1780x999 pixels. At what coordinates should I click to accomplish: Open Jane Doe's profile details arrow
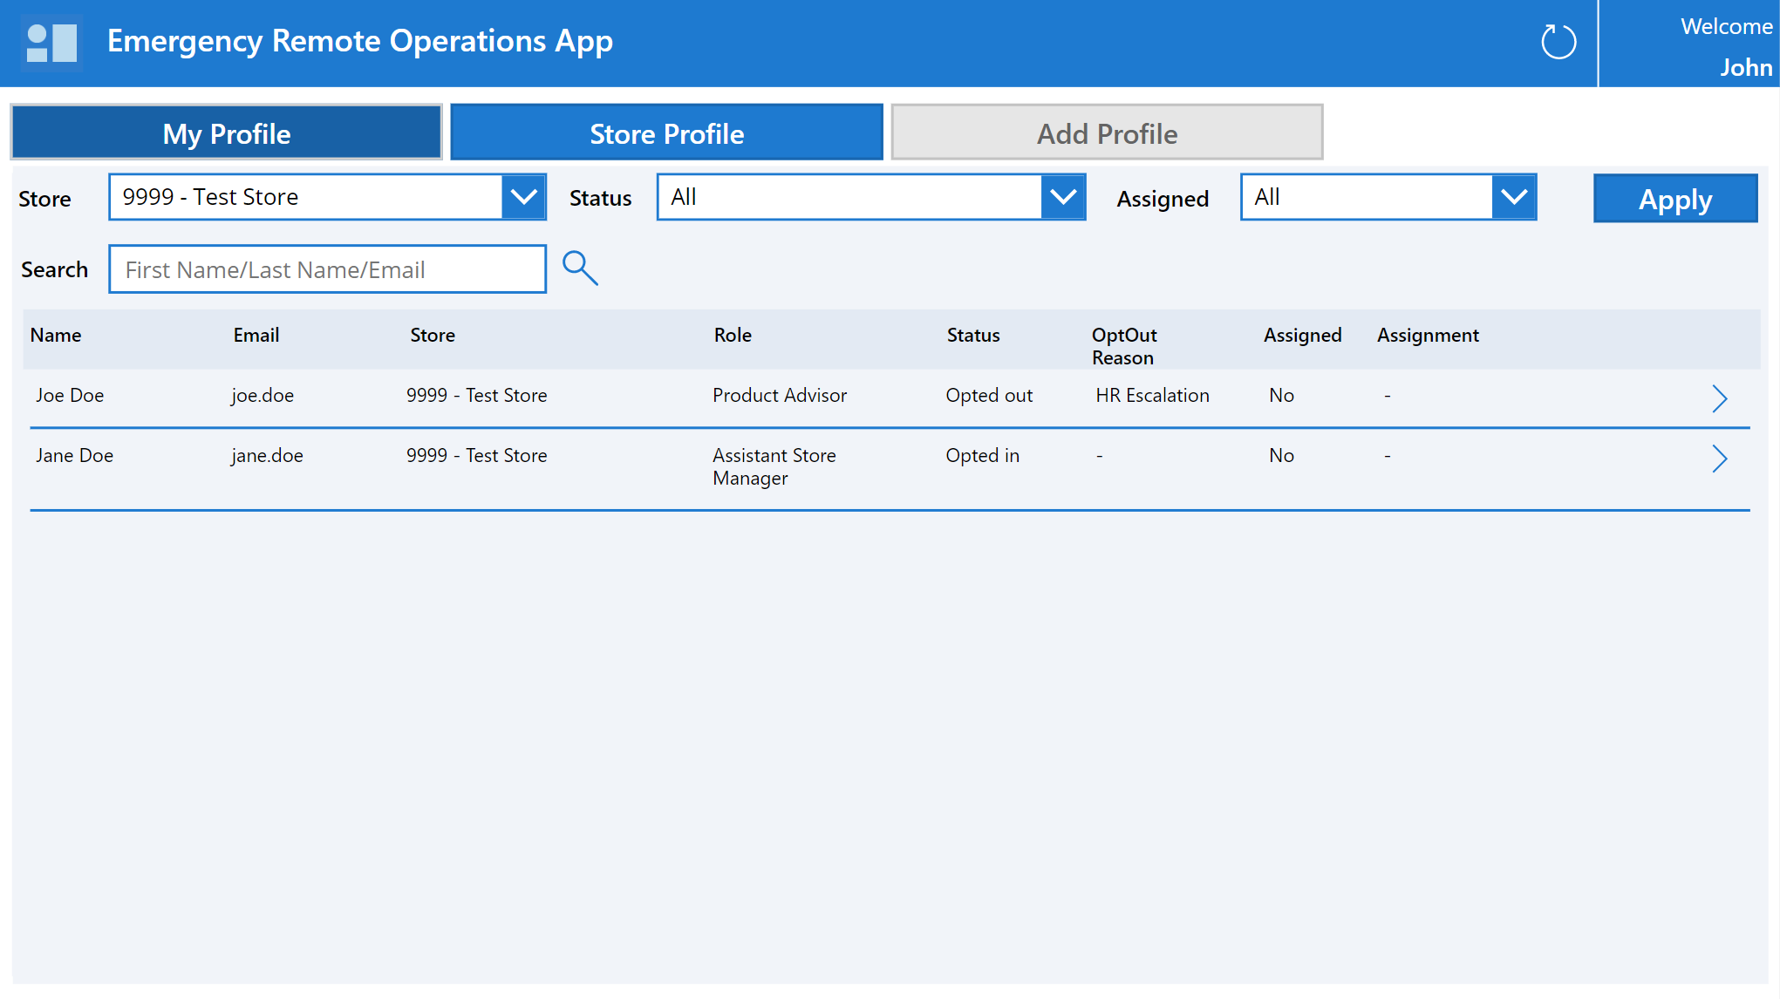pyautogui.click(x=1719, y=459)
